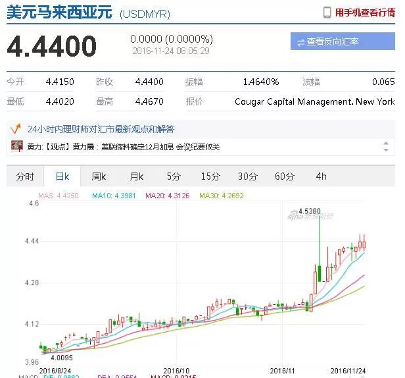Viewport: 405px width, 378px height.
Task: Switch to the 60分 interval tab
Action: [x=285, y=176]
